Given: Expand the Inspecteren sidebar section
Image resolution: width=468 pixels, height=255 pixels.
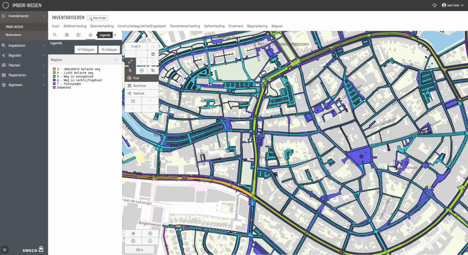Looking at the screenshot, I should tap(44, 46).
